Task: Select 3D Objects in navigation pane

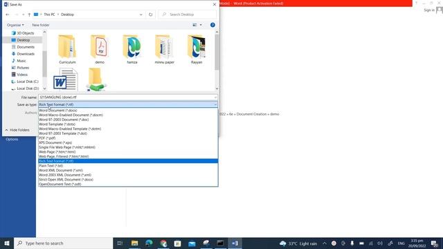Action: click(23, 33)
